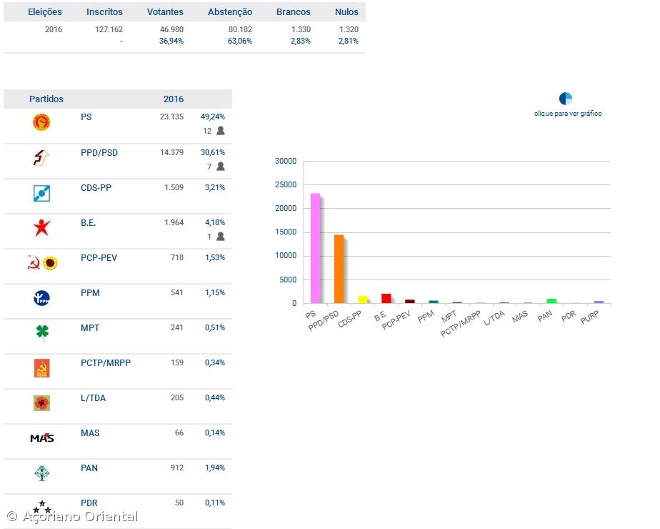This screenshot has width=660, height=529.
Task: Click the PAN label on chart axis
Action: click(x=544, y=316)
